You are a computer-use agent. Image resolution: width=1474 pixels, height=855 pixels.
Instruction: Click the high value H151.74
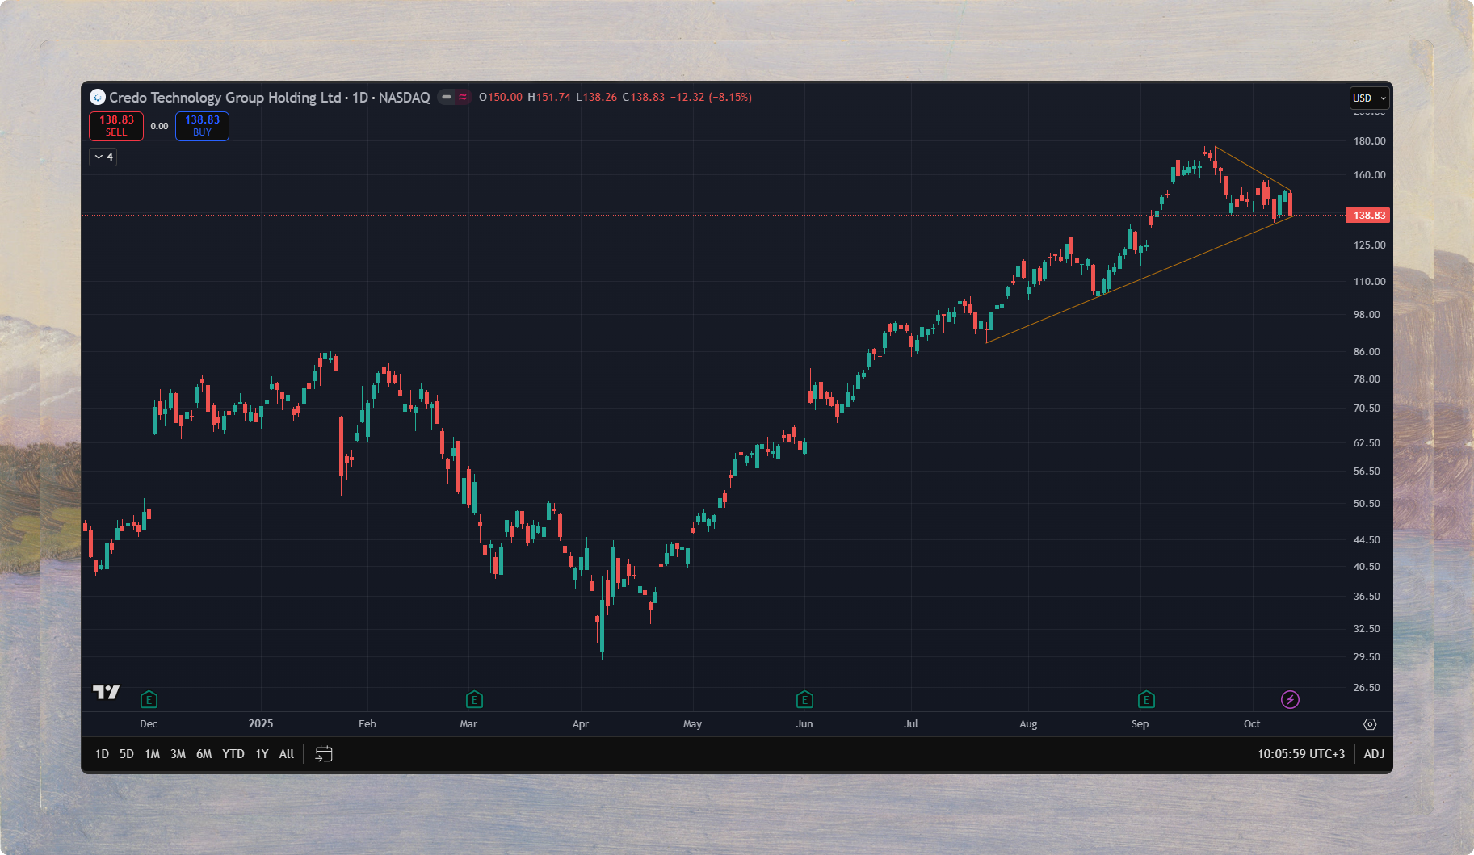[x=549, y=97]
